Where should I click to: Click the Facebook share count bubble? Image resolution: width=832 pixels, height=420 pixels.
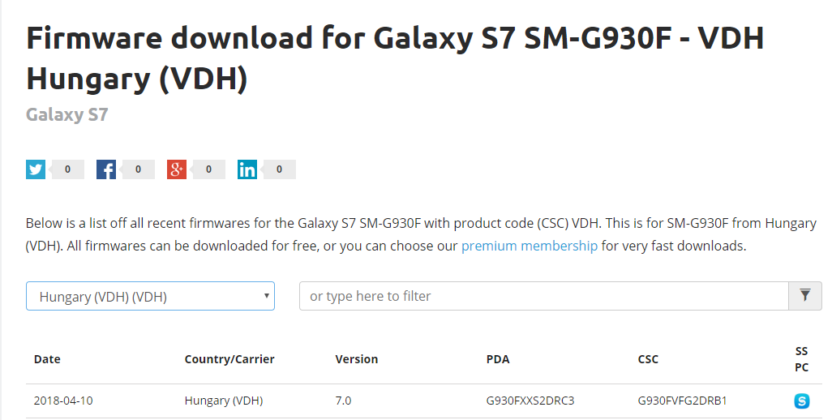137,169
